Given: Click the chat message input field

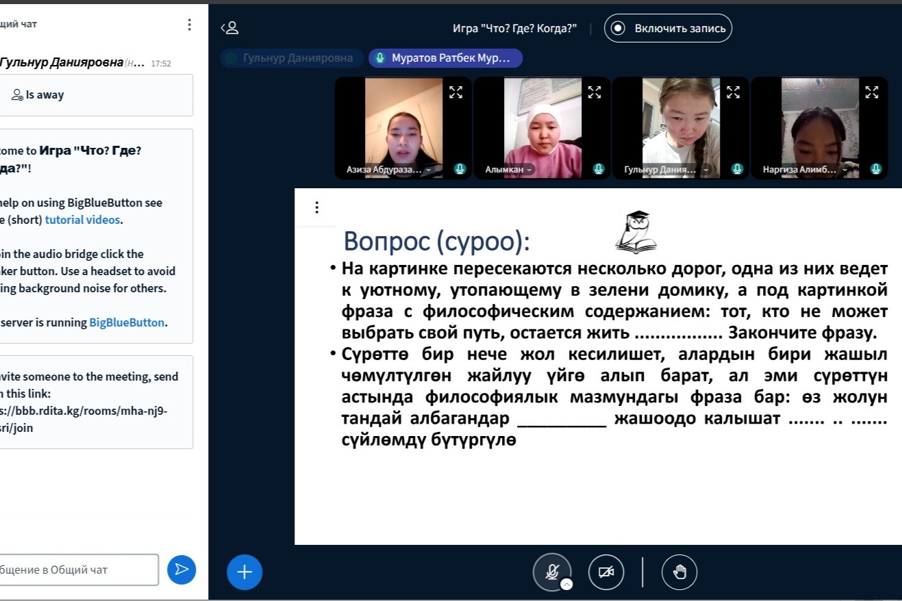Looking at the screenshot, I should click(79, 570).
